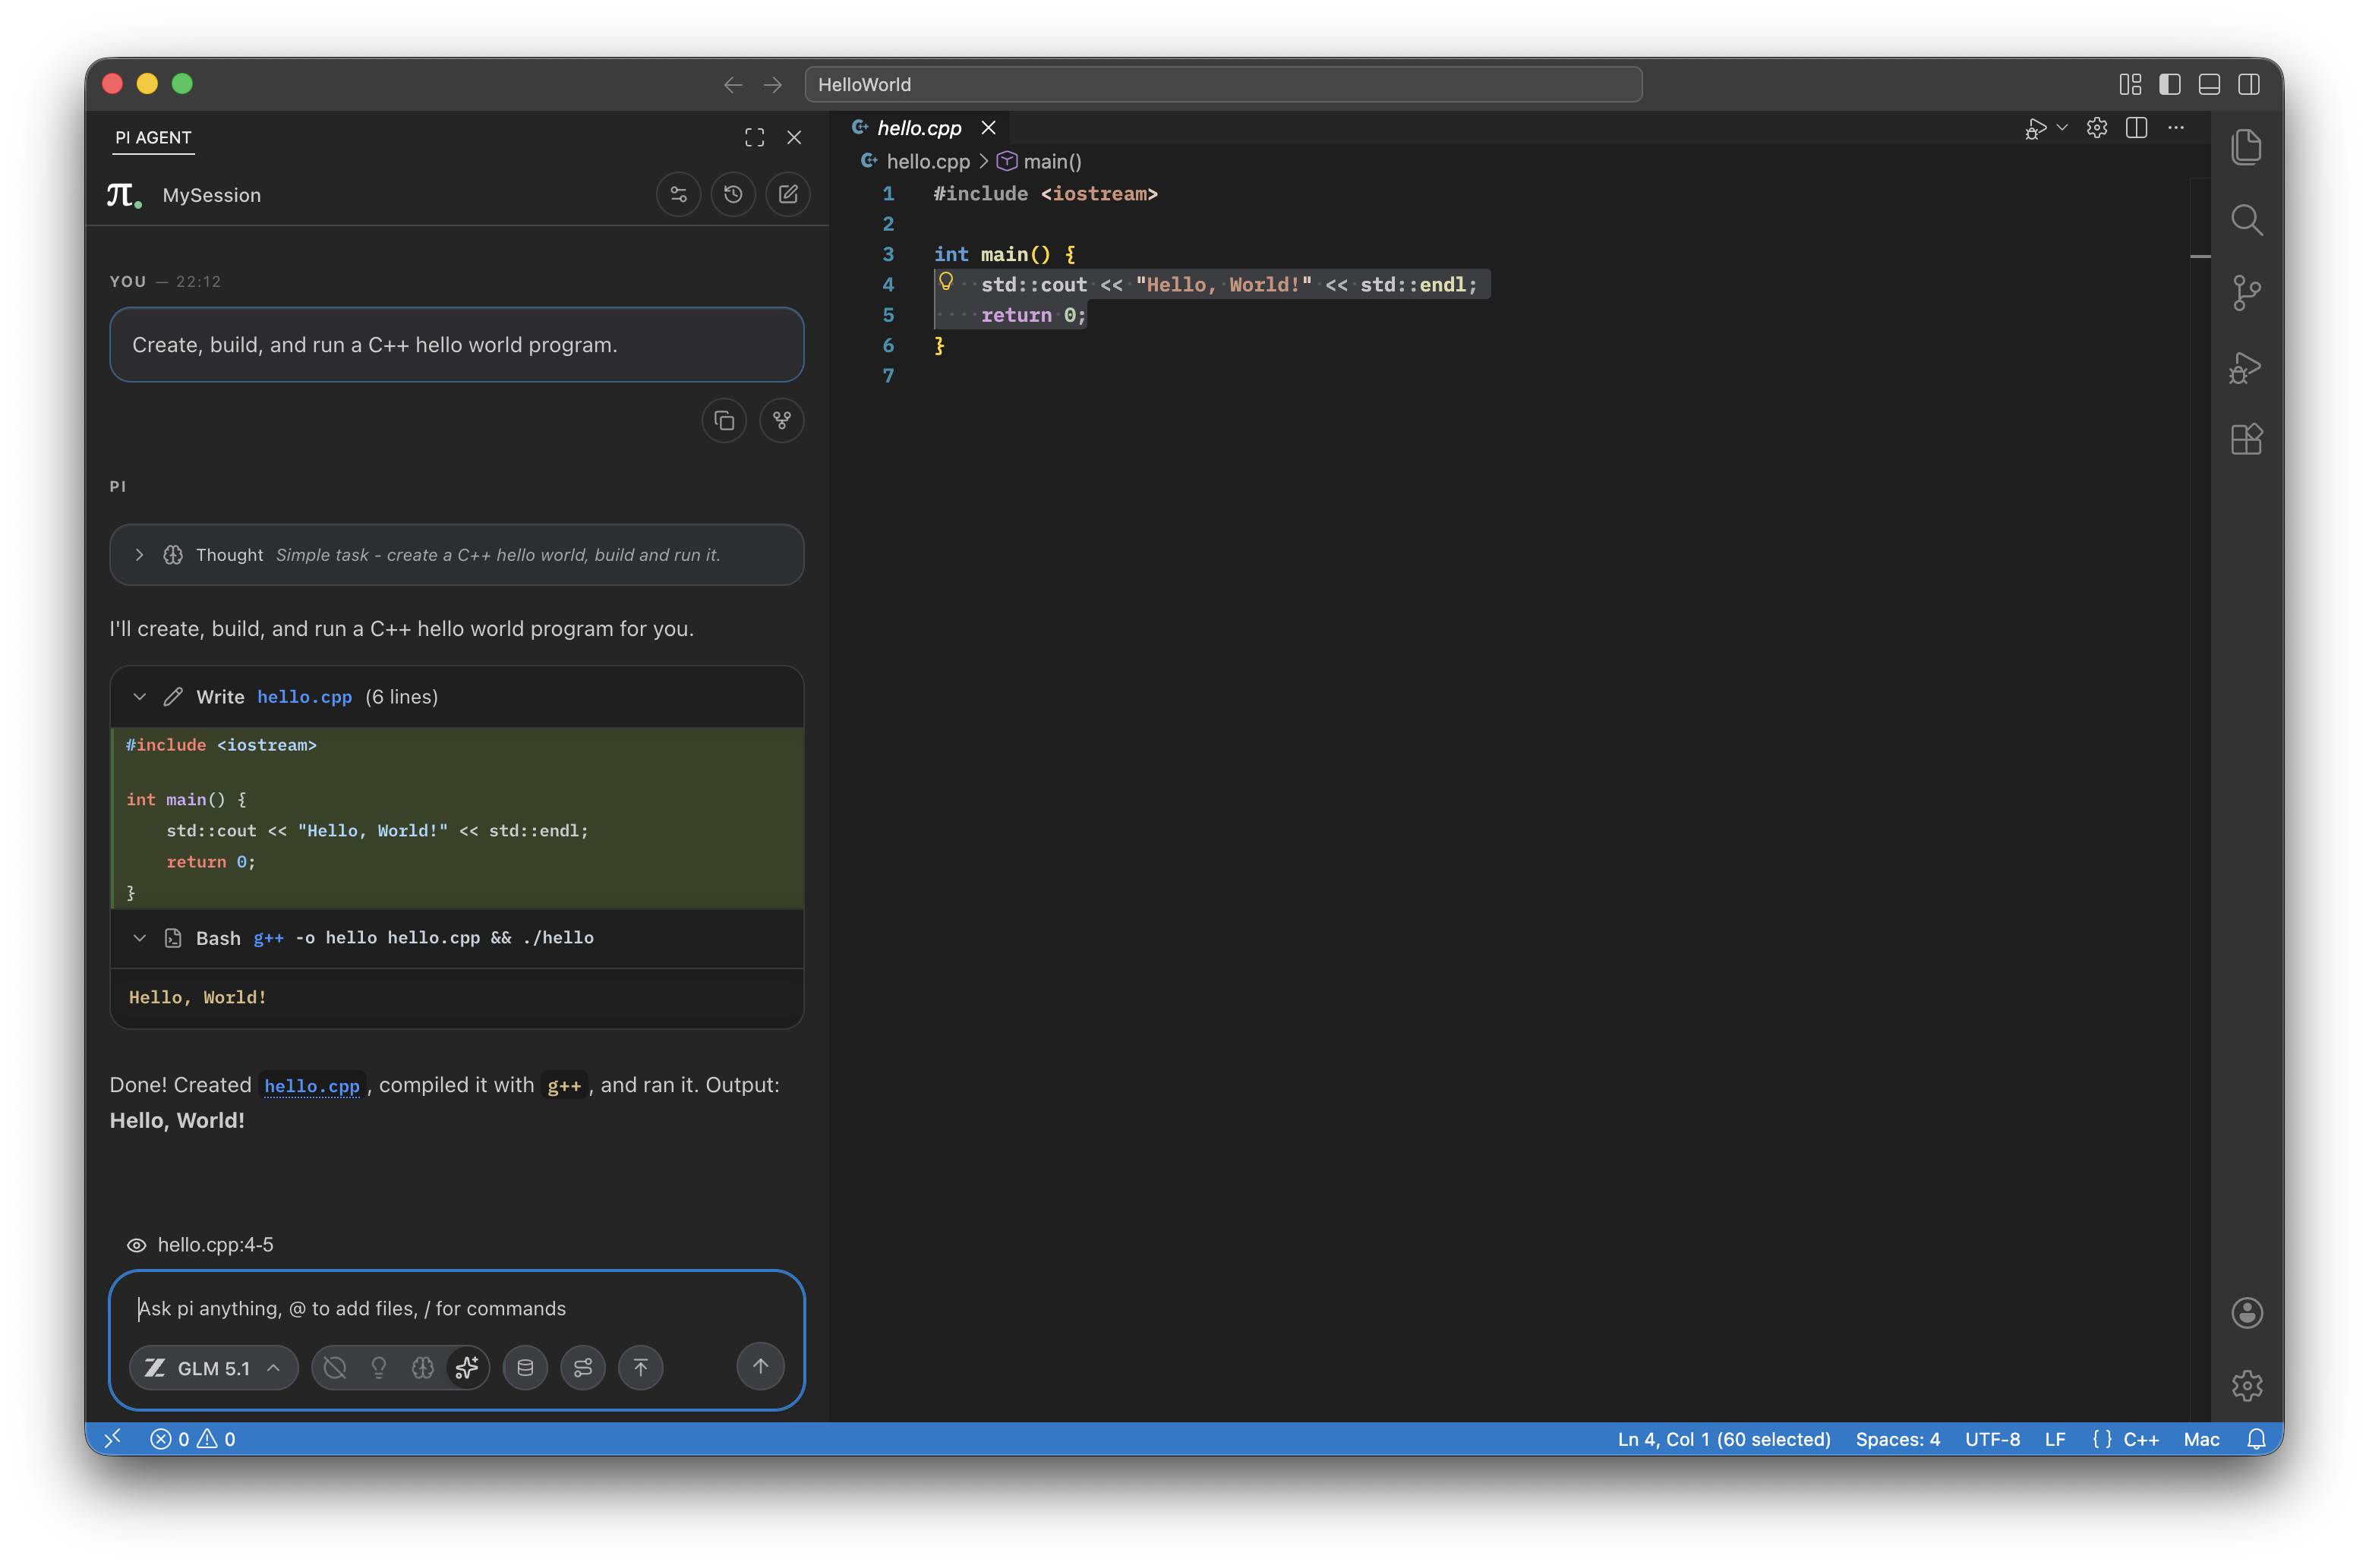Open the Explorer file view
The width and height of the screenshot is (2369, 1568).
pyautogui.click(x=2247, y=146)
